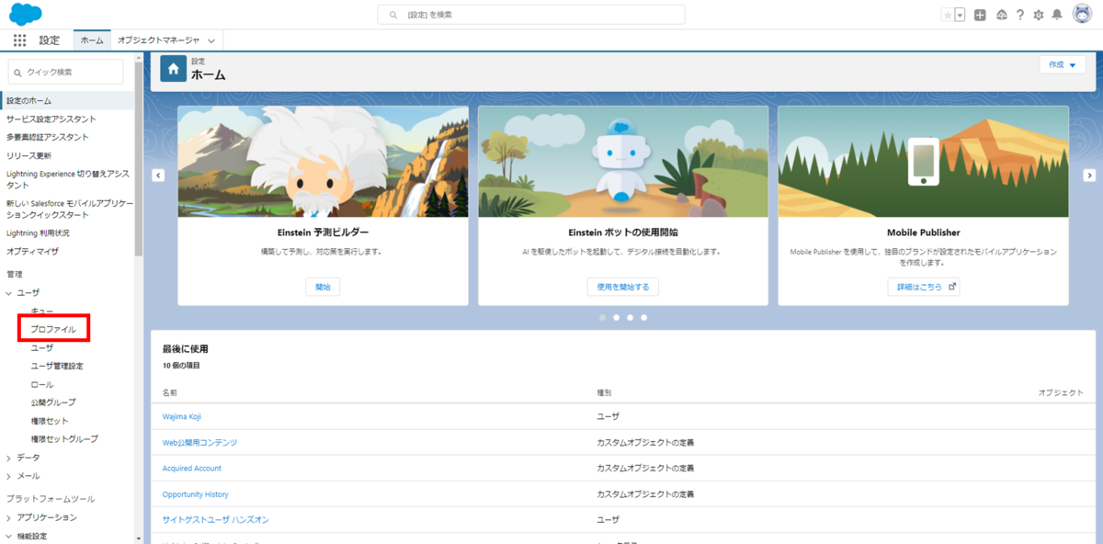Image resolution: width=1103 pixels, height=544 pixels.
Task: Open オプティマイザ in the sidebar
Action: pyautogui.click(x=32, y=251)
